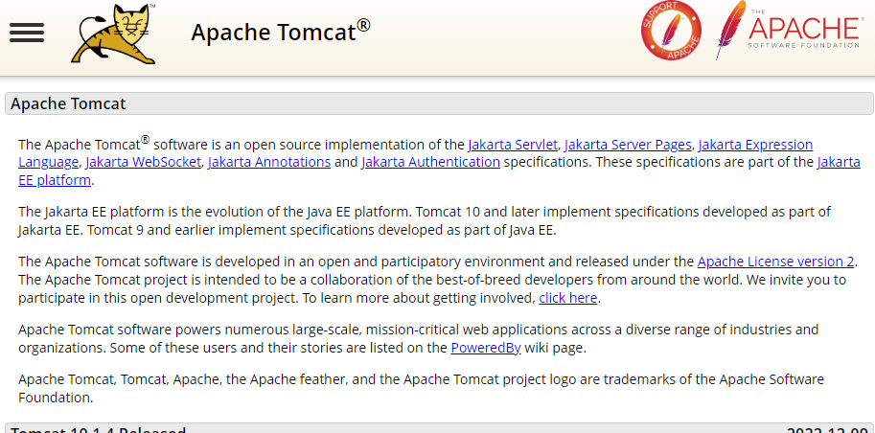Open the Jakarta Servlet link
This screenshot has height=433, width=875.
click(x=513, y=145)
